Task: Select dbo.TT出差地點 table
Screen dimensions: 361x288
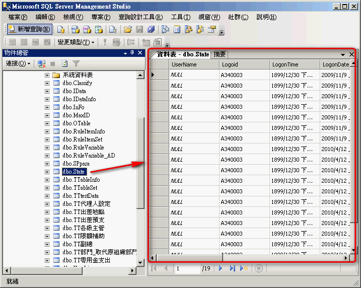Action: [x=84, y=212]
